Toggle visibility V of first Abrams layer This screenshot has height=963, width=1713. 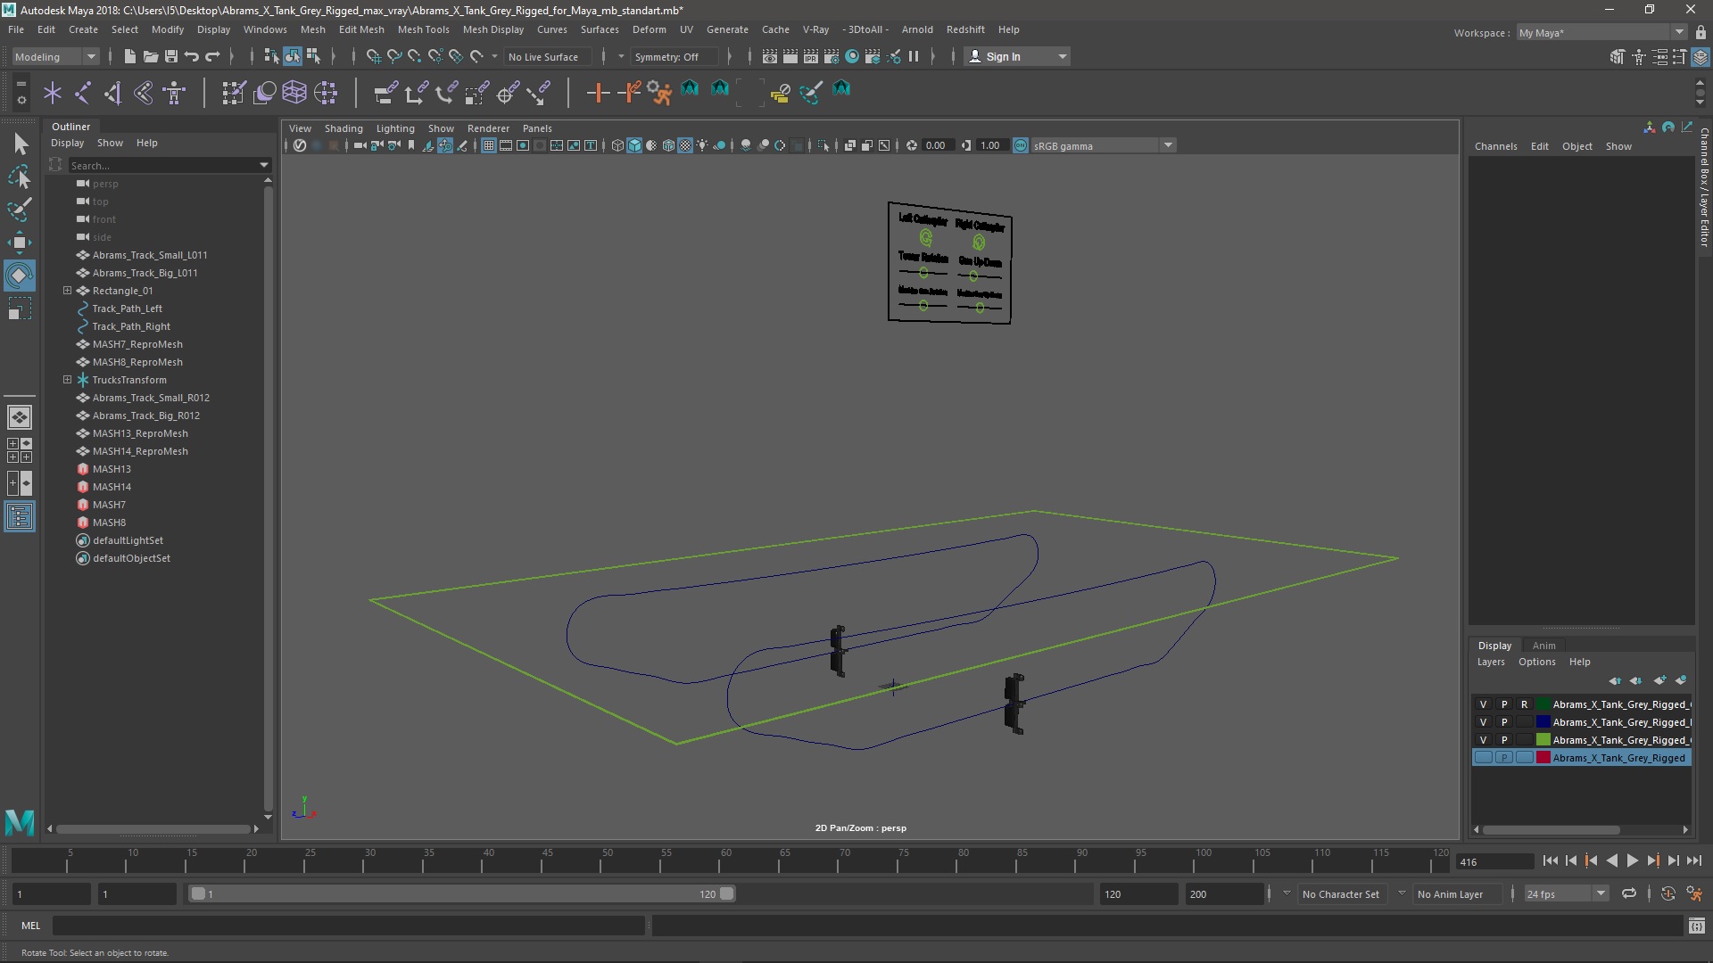(1483, 704)
